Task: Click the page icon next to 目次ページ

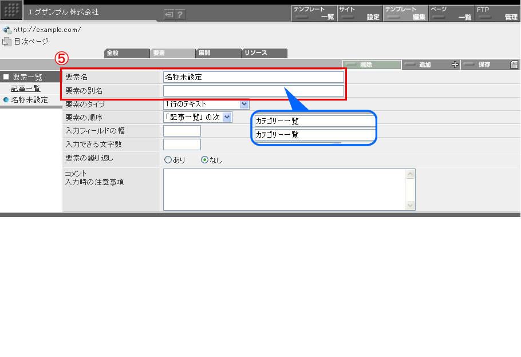Action: click(x=7, y=42)
